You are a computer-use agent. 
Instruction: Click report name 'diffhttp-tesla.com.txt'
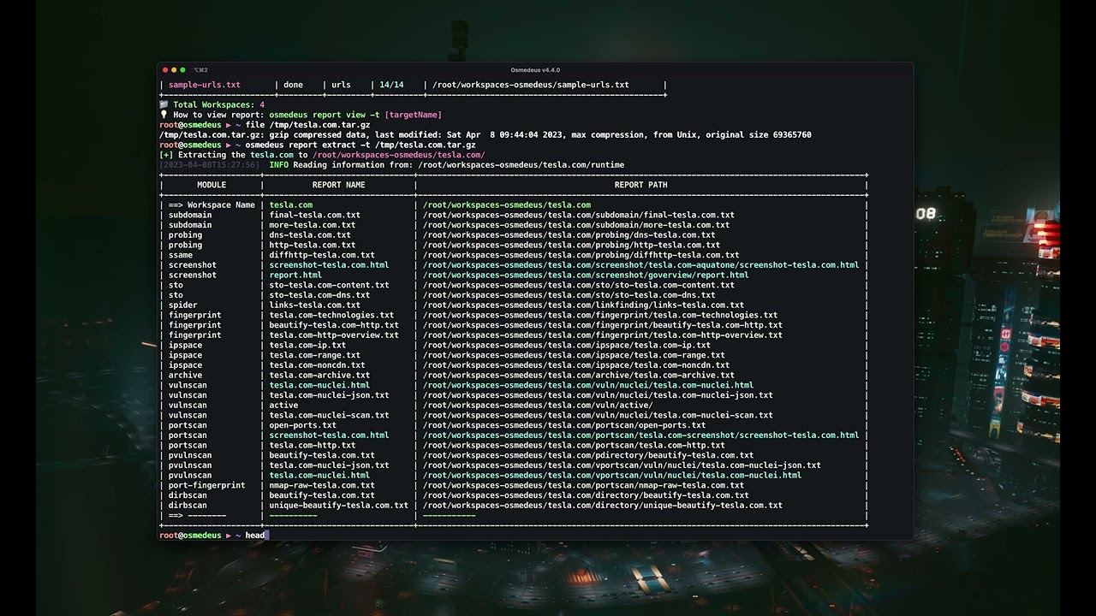tap(322, 255)
